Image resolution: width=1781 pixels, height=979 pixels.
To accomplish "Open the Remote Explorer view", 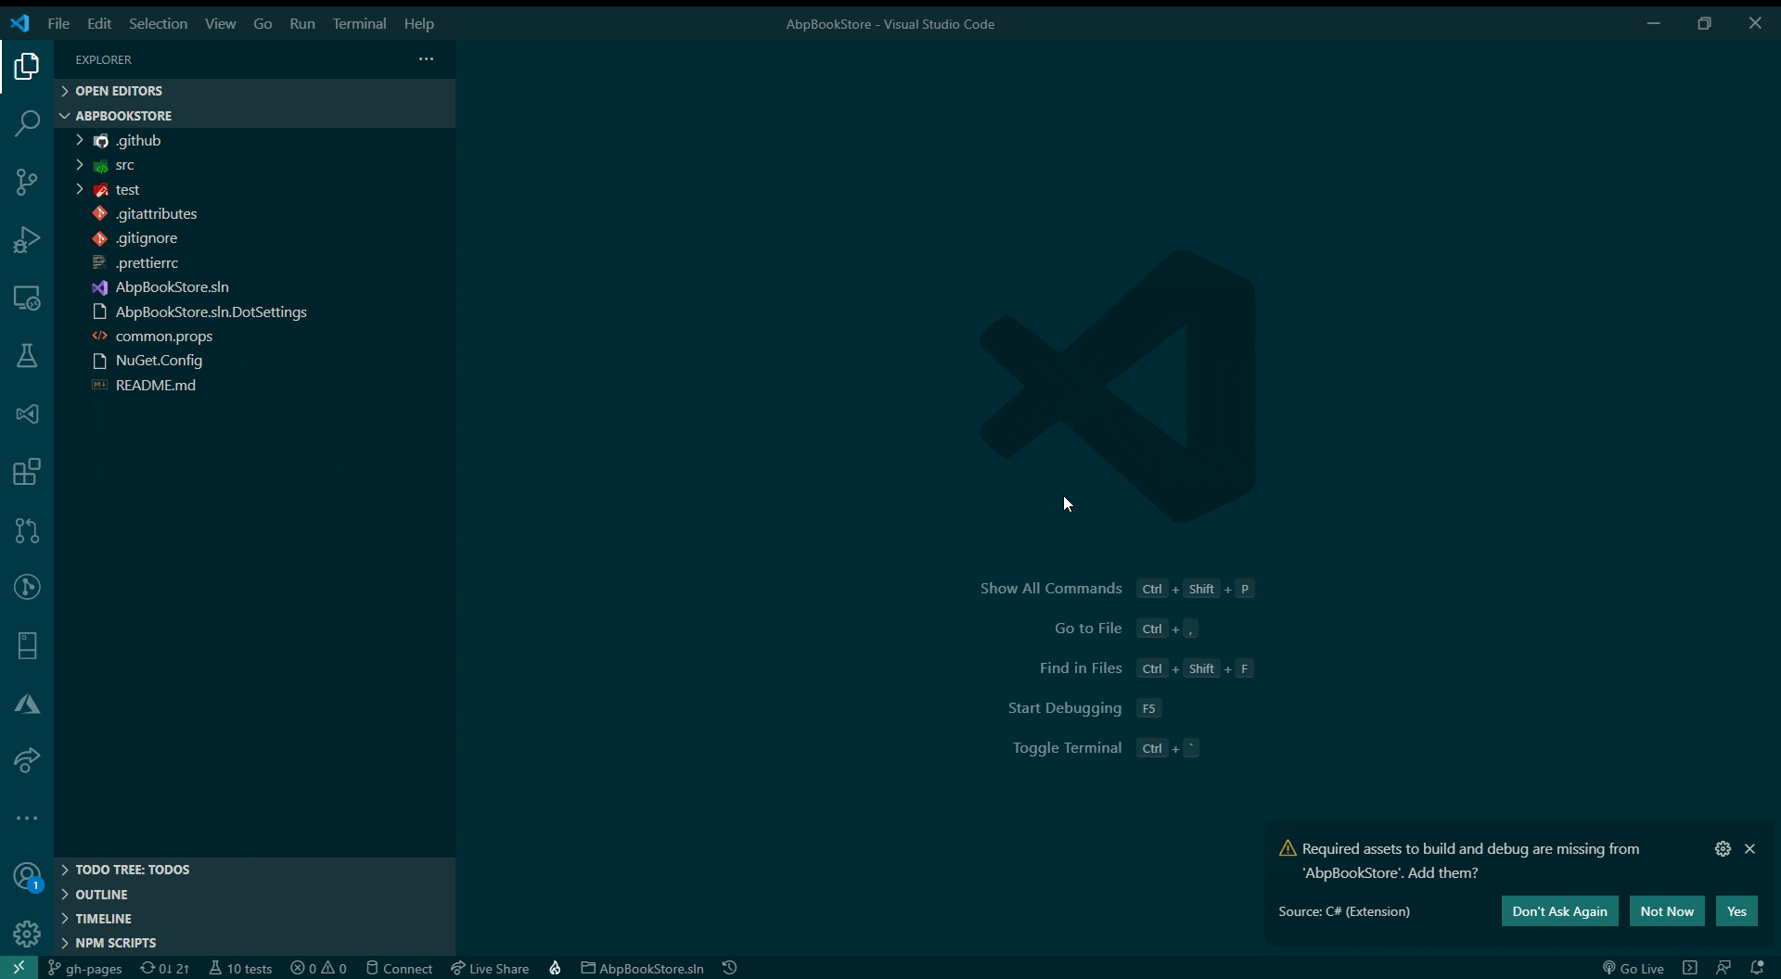I will coord(27,299).
